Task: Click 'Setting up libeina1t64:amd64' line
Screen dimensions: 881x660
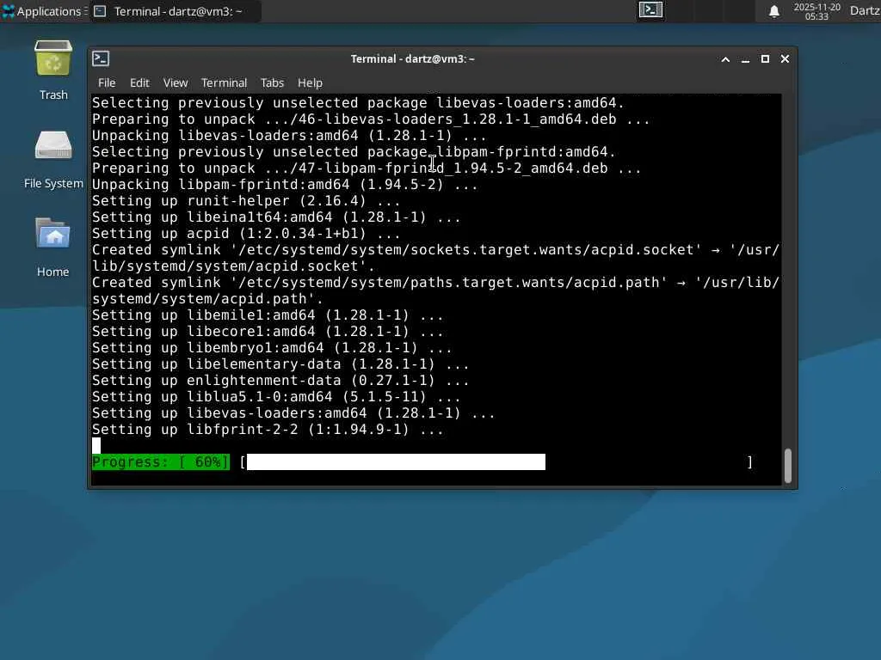Action: (276, 217)
